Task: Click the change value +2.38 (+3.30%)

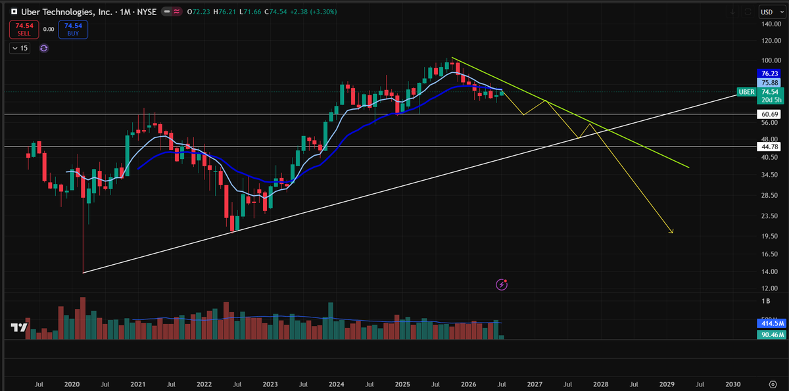Action: 314,12
